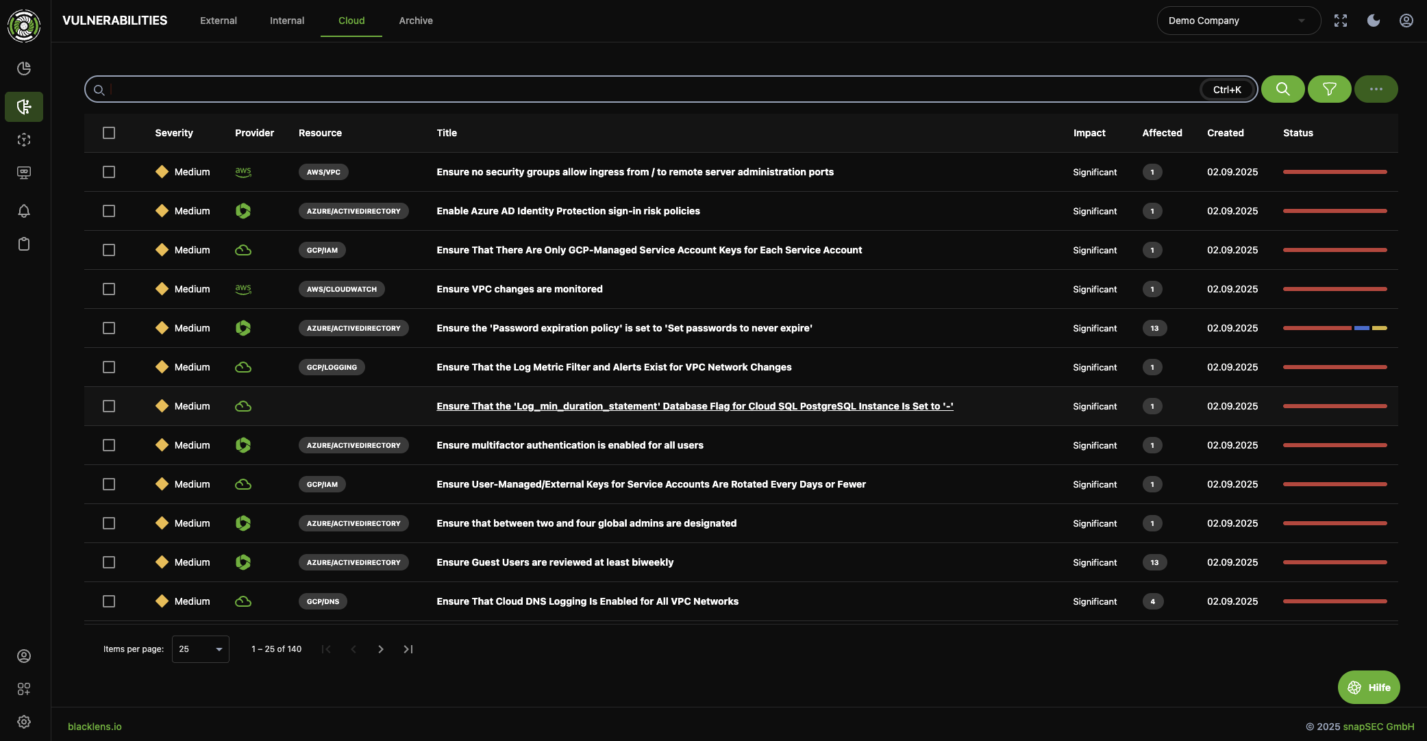Toggle the select-all checkbox in the table header
The image size is (1427, 741).
pos(109,133)
